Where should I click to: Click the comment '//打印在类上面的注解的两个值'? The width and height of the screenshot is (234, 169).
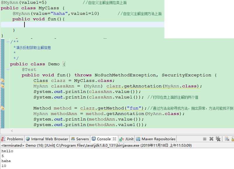tap(173, 97)
